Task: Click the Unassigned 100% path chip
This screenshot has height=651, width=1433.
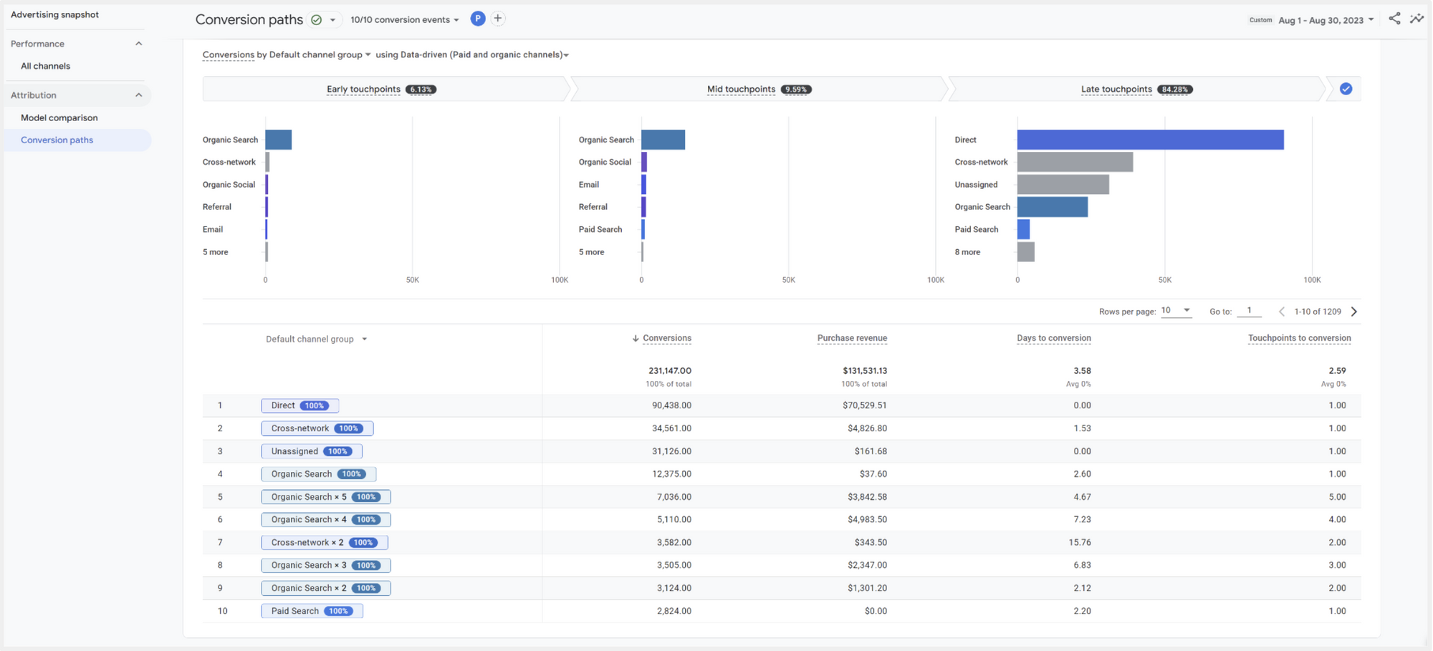Action: click(312, 451)
